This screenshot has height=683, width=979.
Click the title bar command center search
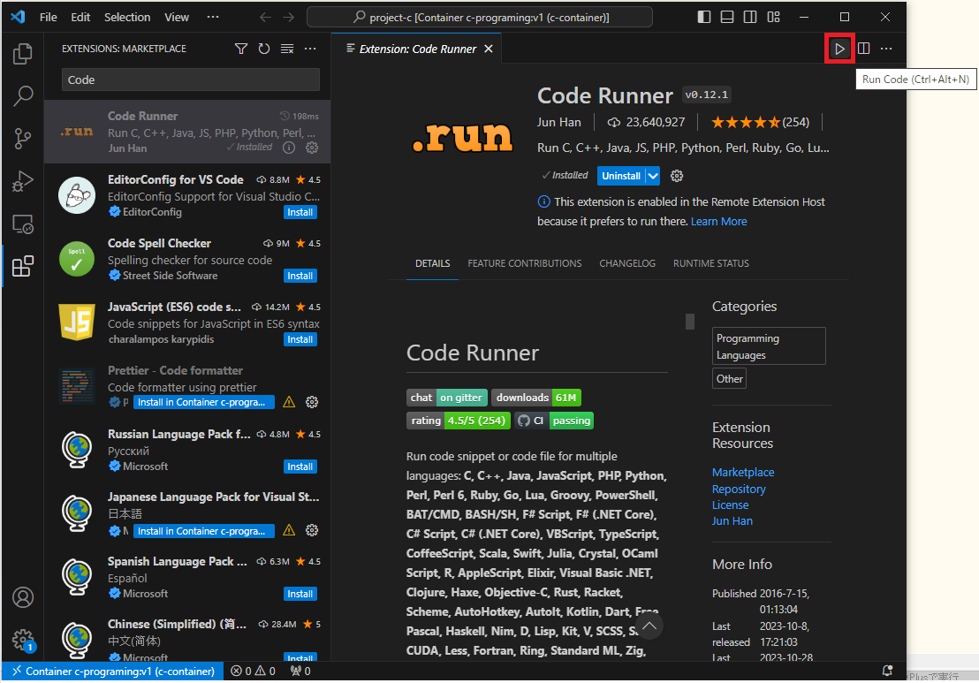pyautogui.click(x=480, y=18)
